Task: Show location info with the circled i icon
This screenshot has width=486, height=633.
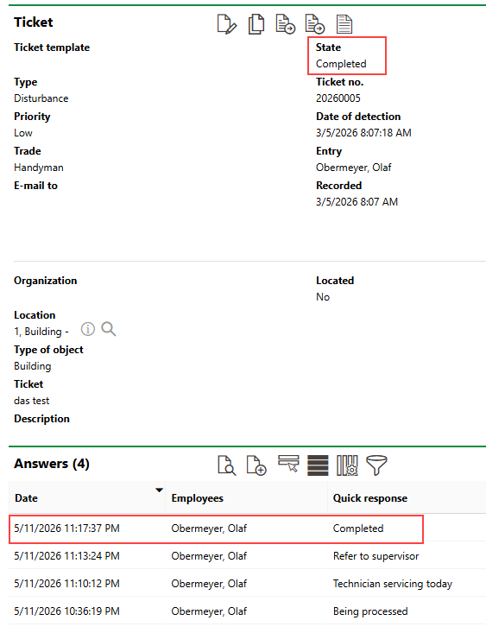Action: [87, 329]
